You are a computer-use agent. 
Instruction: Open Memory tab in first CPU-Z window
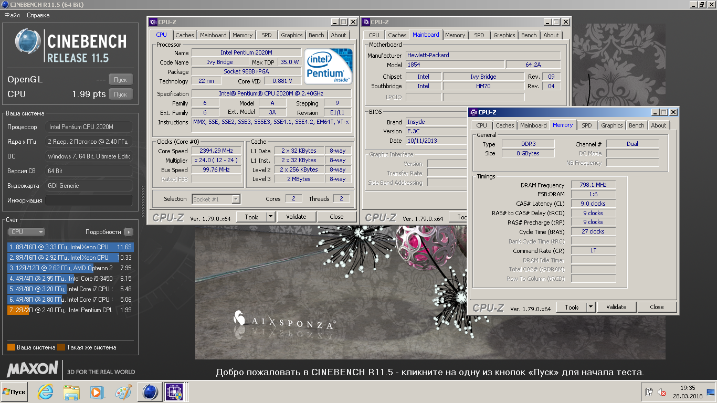[242, 35]
